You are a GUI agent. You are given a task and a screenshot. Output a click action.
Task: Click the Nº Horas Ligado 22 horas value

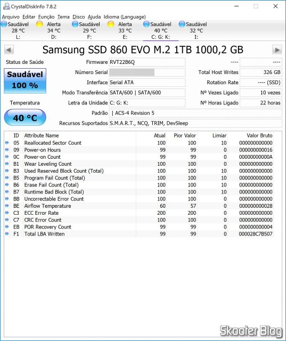[x=261, y=103]
